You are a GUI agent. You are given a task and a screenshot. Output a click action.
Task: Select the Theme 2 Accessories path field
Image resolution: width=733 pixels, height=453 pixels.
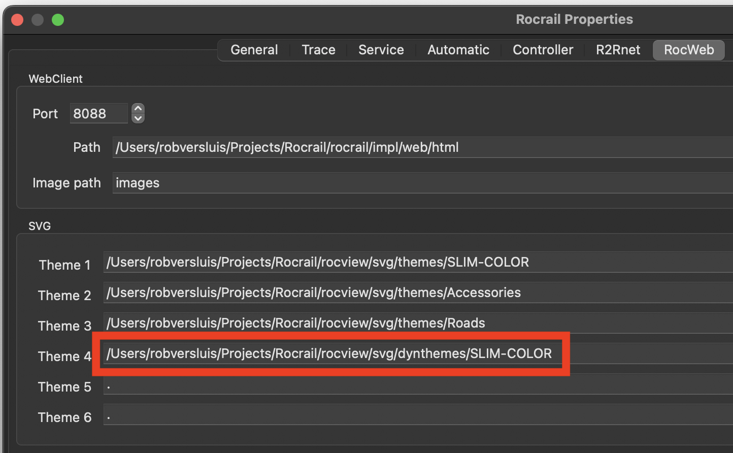click(x=416, y=293)
